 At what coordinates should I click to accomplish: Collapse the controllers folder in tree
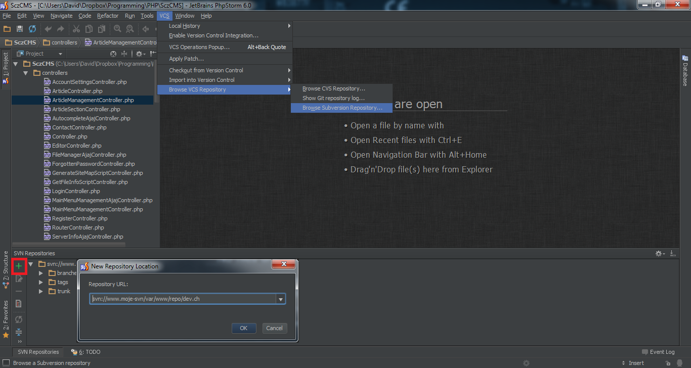tap(25, 73)
